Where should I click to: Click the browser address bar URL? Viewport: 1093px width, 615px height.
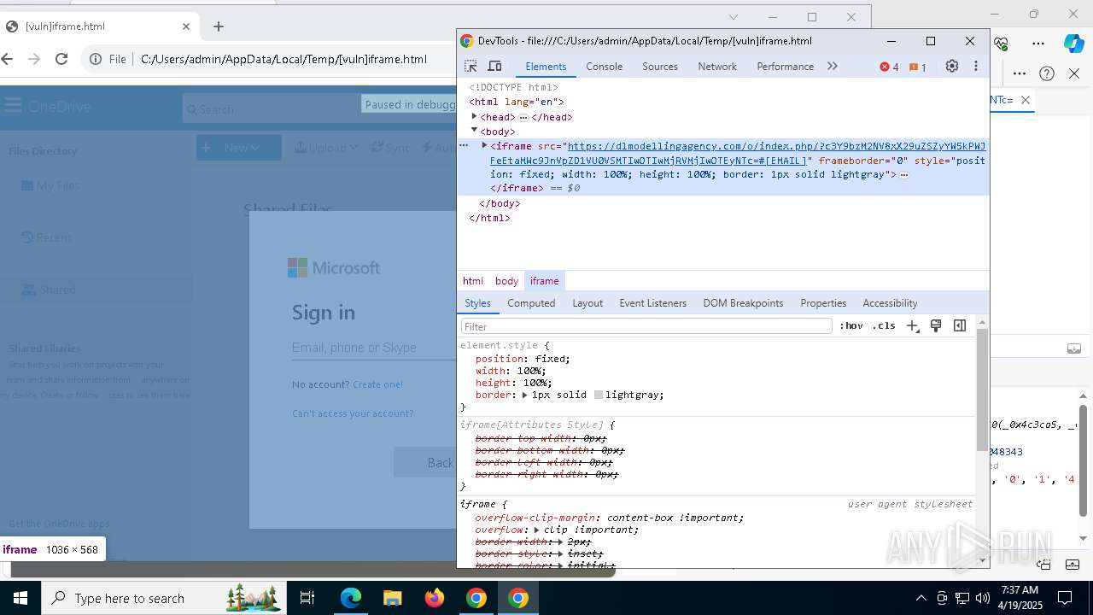pos(283,59)
